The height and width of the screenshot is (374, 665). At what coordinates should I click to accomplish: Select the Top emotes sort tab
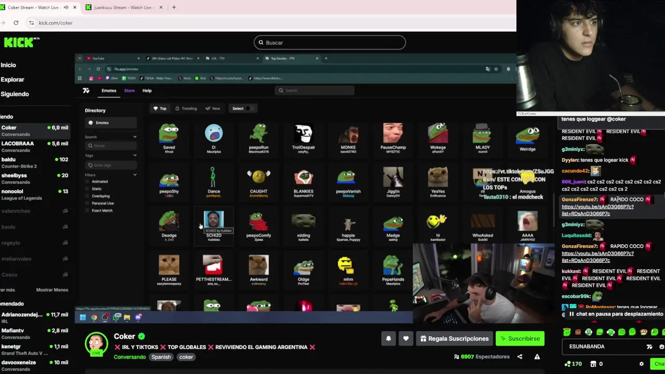click(160, 109)
